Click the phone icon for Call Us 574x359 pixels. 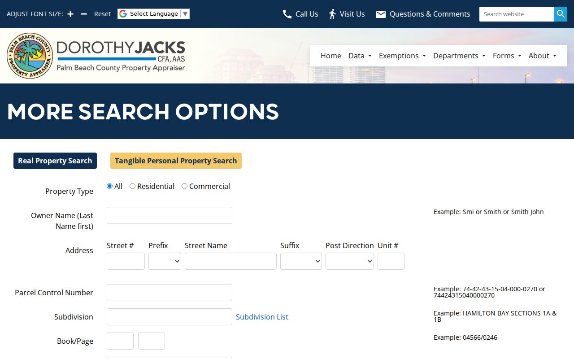pyautogui.click(x=287, y=14)
